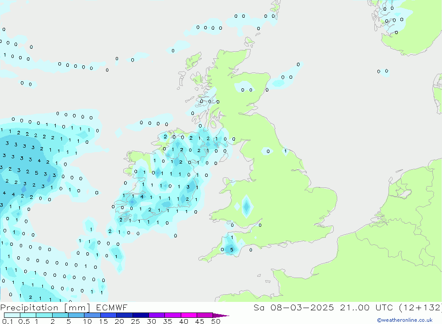Viewport: 442px width, 324px height.
Task: Select the 25–30 mm legend color swatch
Action: click(x=141, y=315)
